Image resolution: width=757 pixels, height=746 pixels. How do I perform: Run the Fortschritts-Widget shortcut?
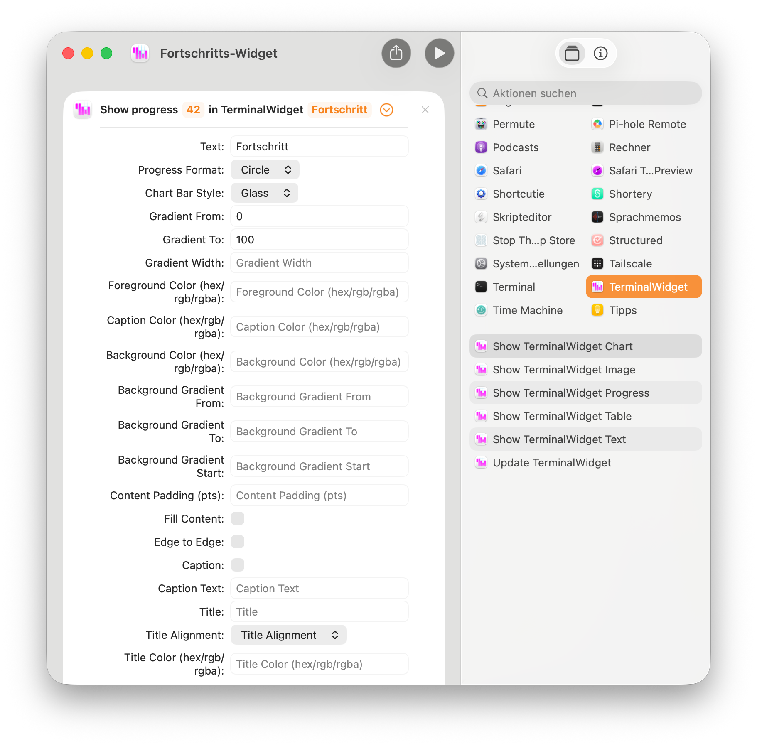click(x=439, y=53)
